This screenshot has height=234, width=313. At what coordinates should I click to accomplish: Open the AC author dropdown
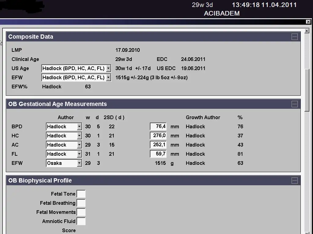pyautogui.click(x=79, y=145)
